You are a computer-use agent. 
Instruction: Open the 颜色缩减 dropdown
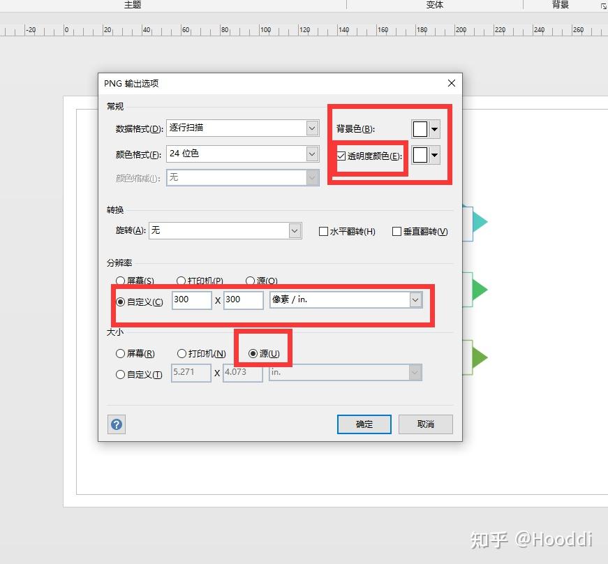tap(243, 177)
